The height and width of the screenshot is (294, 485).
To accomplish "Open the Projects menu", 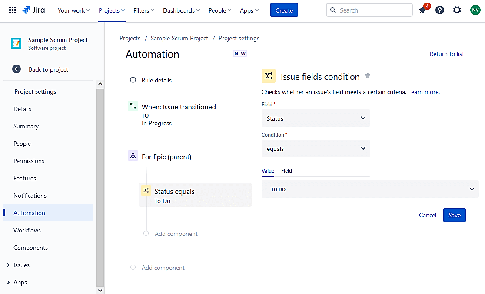I will 112,10.
